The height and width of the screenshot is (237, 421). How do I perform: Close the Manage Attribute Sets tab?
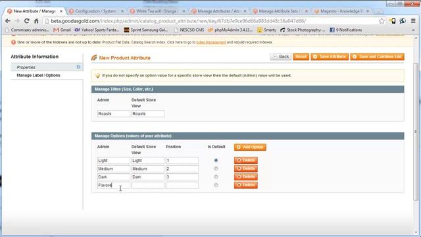pyautogui.click(x=307, y=11)
